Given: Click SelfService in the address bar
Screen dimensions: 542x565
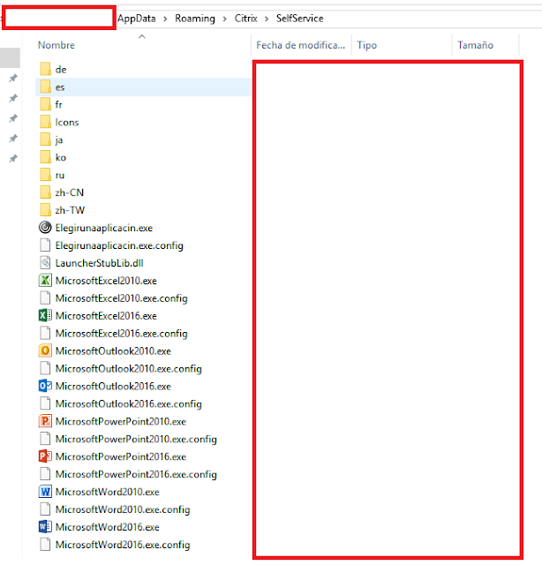Looking at the screenshot, I should click(x=300, y=19).
